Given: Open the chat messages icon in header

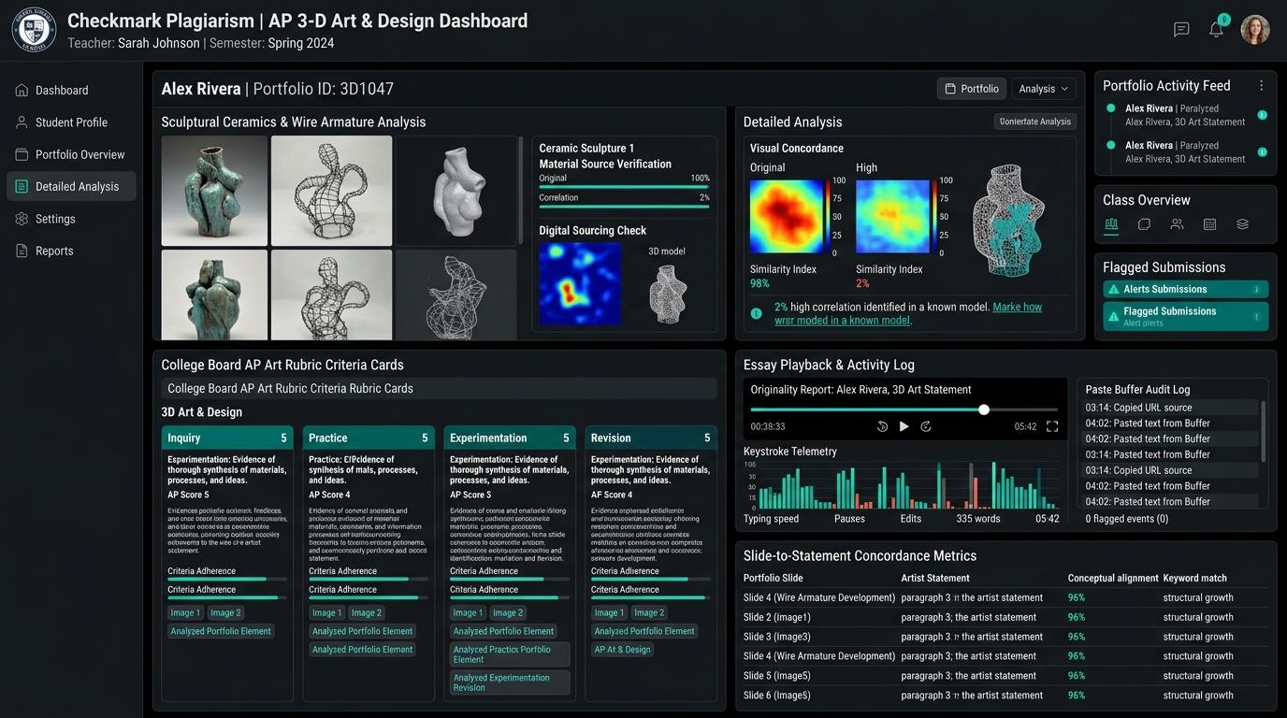Looking at the screenshot, I should coord(1181,30).
